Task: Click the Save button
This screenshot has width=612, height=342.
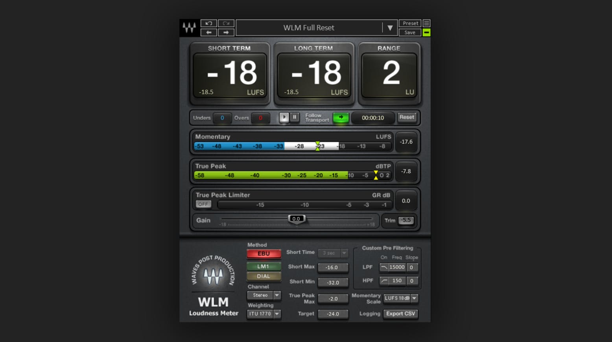Action: [410, 33]
